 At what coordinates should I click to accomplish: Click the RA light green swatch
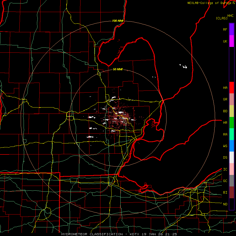(x=232, y=134)
